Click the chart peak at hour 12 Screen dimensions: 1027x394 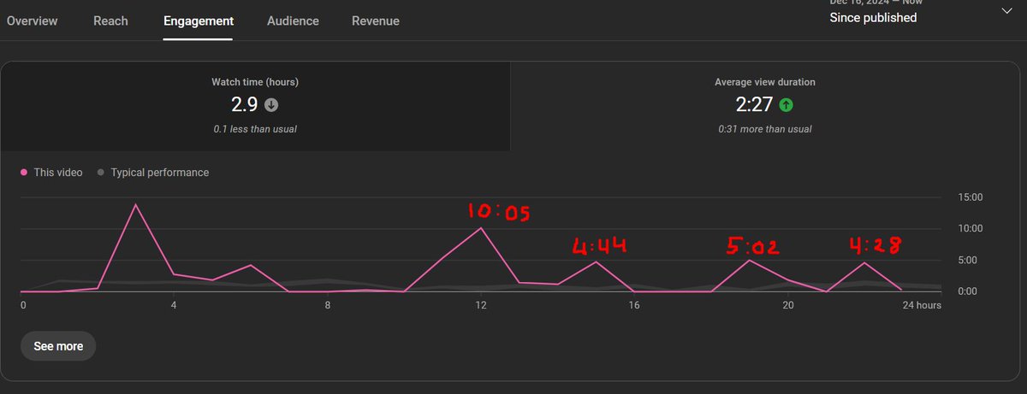click(x=481, y=228)
